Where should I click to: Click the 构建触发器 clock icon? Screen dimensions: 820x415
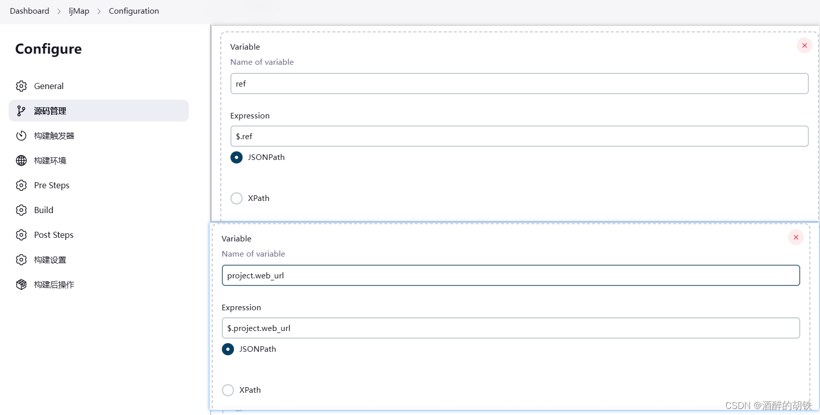pos(21,136)
